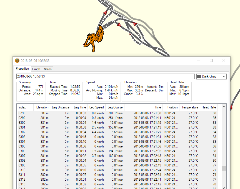Select track point row 6299
240x189 pixels.
[x=117, y=118]
